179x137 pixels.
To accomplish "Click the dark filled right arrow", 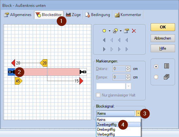I will click(104, 49).
